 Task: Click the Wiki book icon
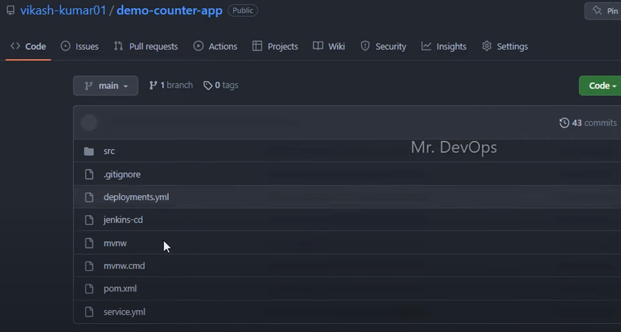click(x=318, y=46)
